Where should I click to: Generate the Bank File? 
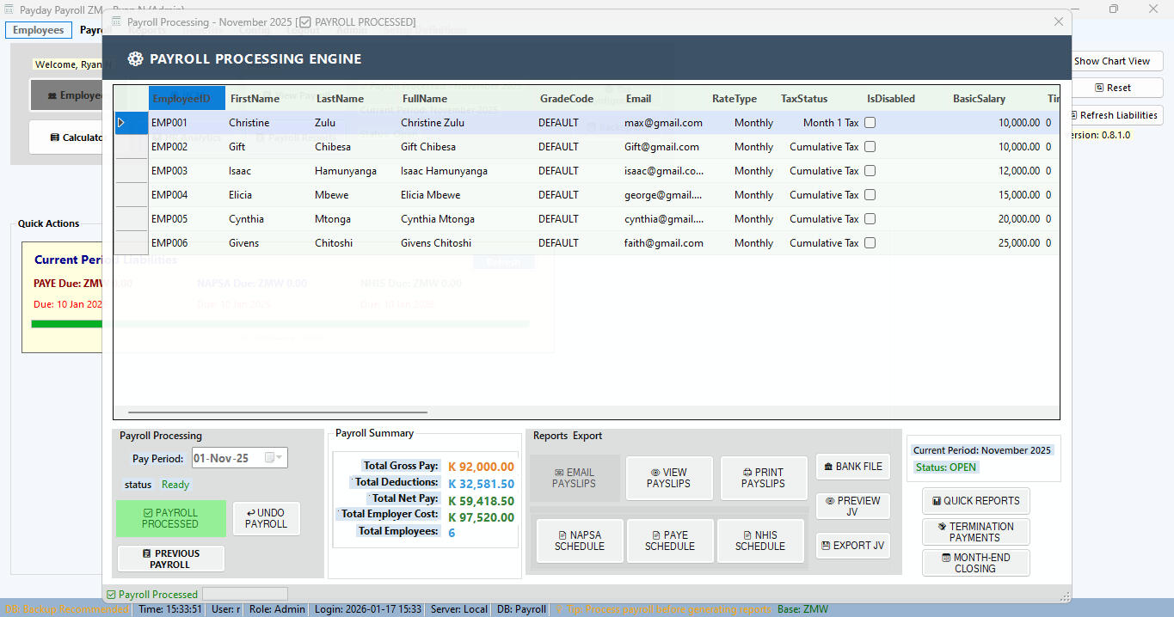tap(852, 467)
